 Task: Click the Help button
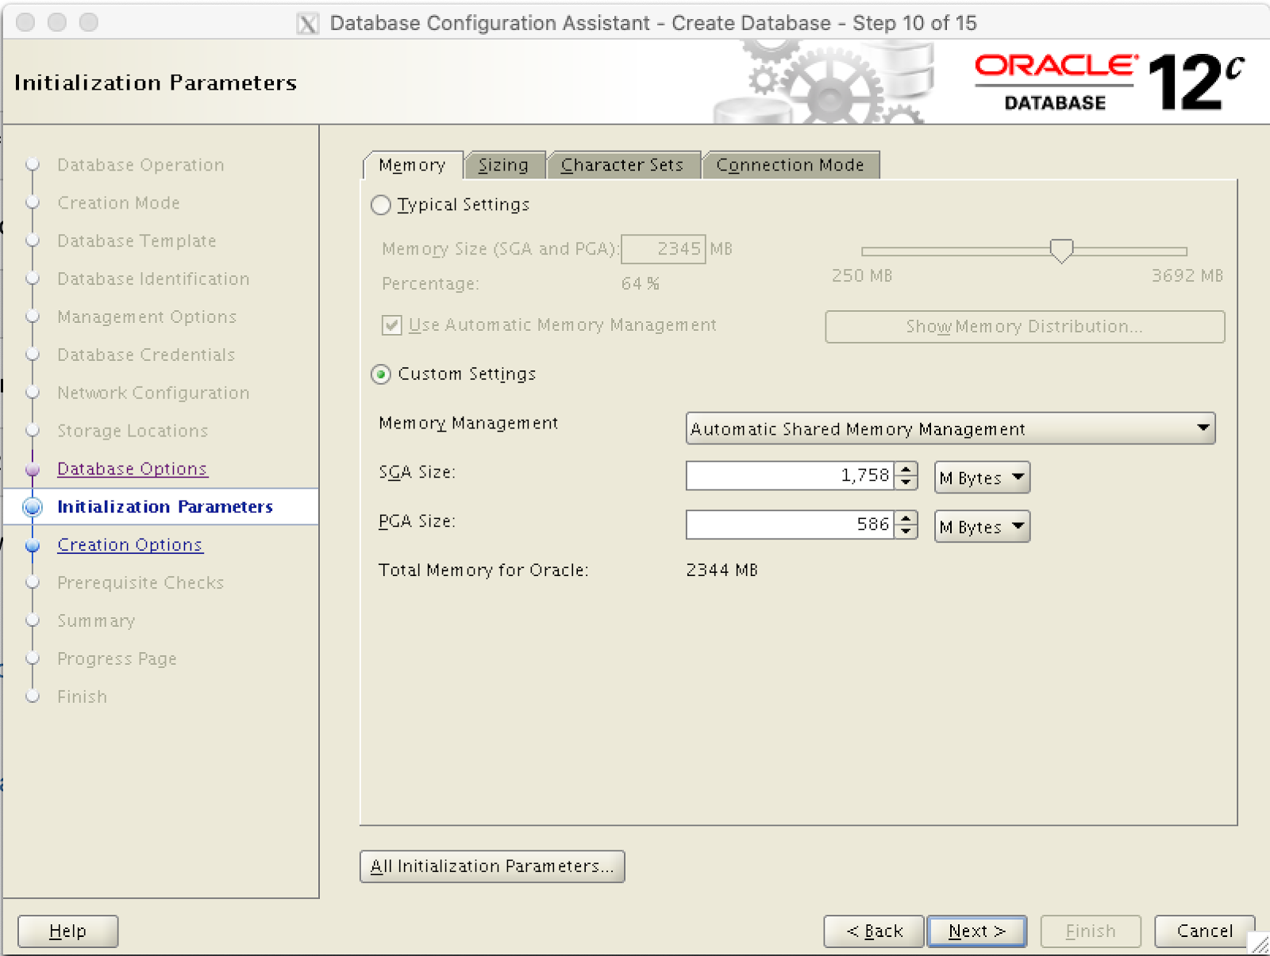(x=67, y=931)
